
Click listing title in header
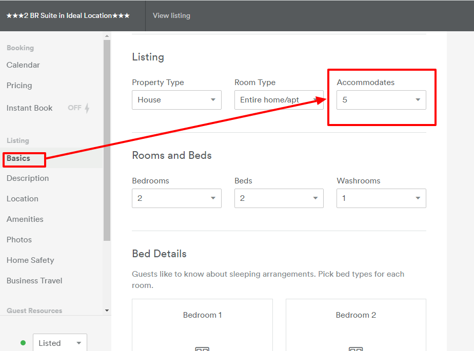tap(68, 15)
